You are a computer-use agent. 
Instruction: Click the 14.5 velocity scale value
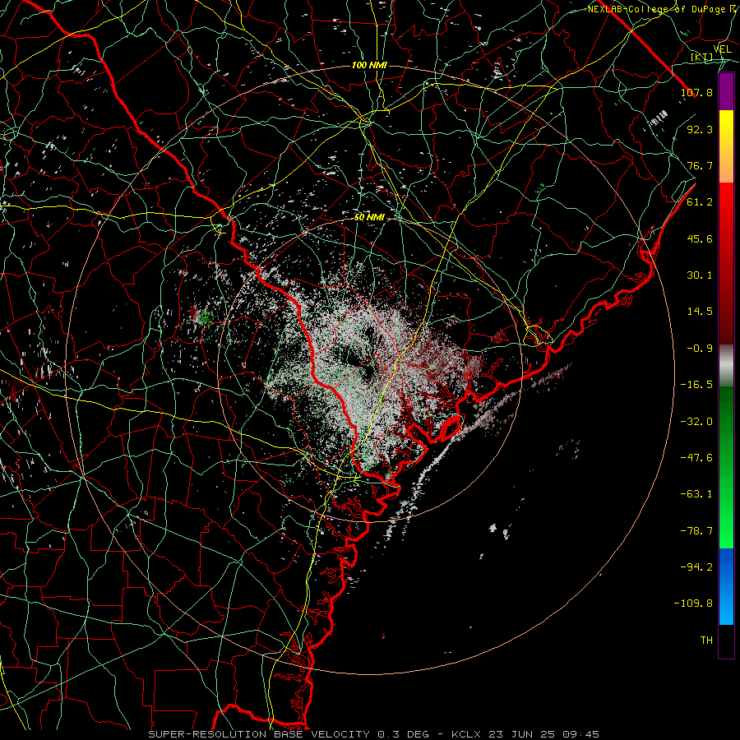[700, 312]
